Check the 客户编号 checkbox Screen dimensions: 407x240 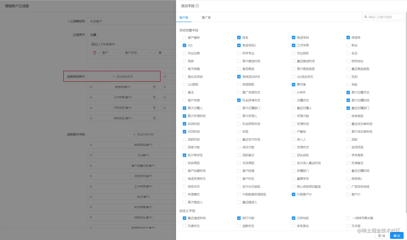[x=184, y=38]
